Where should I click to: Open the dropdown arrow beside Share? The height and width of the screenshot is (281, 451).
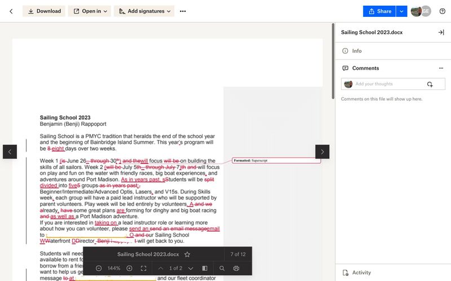(x=401, y=11)
